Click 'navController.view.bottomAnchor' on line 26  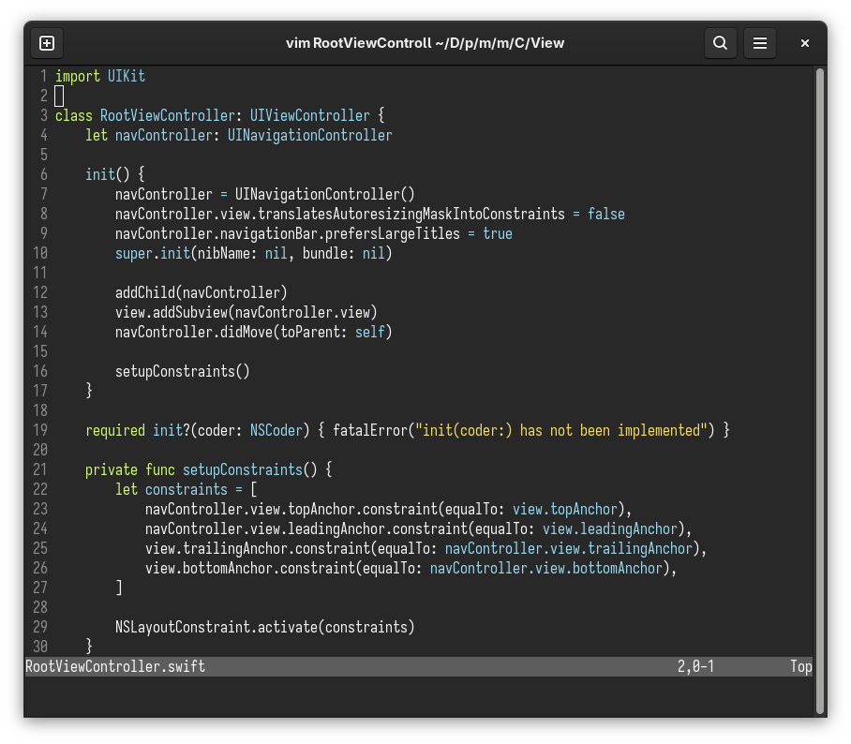(x=546, y=568)
